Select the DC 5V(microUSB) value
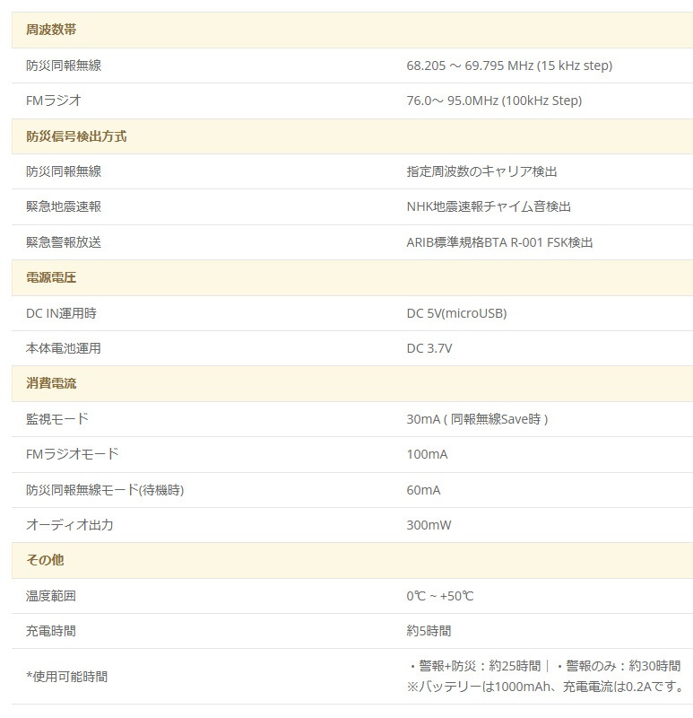The image size is (693, 718). pos(456,313)
